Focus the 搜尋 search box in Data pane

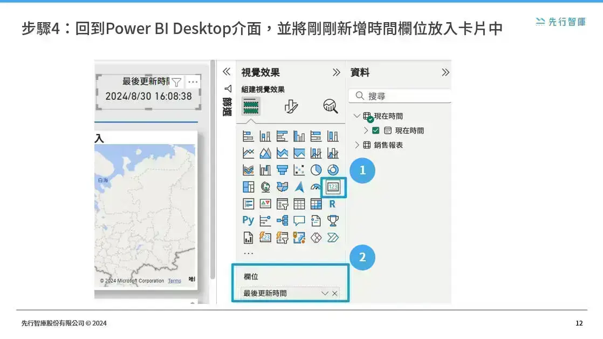[x=400, y=96]
